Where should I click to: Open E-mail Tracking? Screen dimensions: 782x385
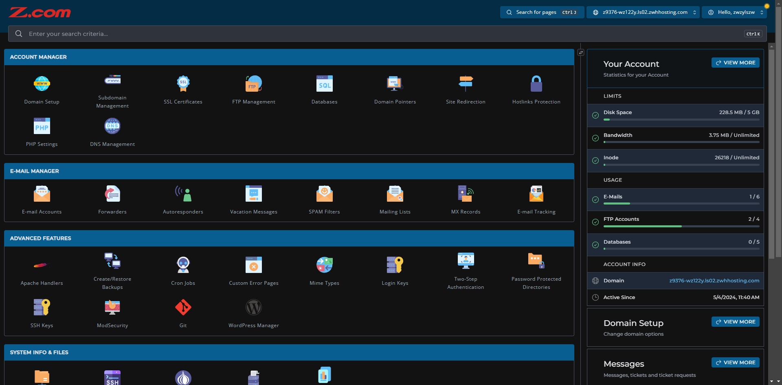pos(536,200)
